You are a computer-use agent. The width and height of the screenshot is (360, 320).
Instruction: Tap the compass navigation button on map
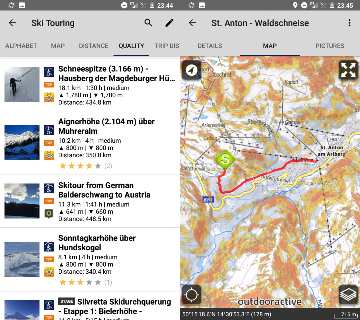coord(191,70)
